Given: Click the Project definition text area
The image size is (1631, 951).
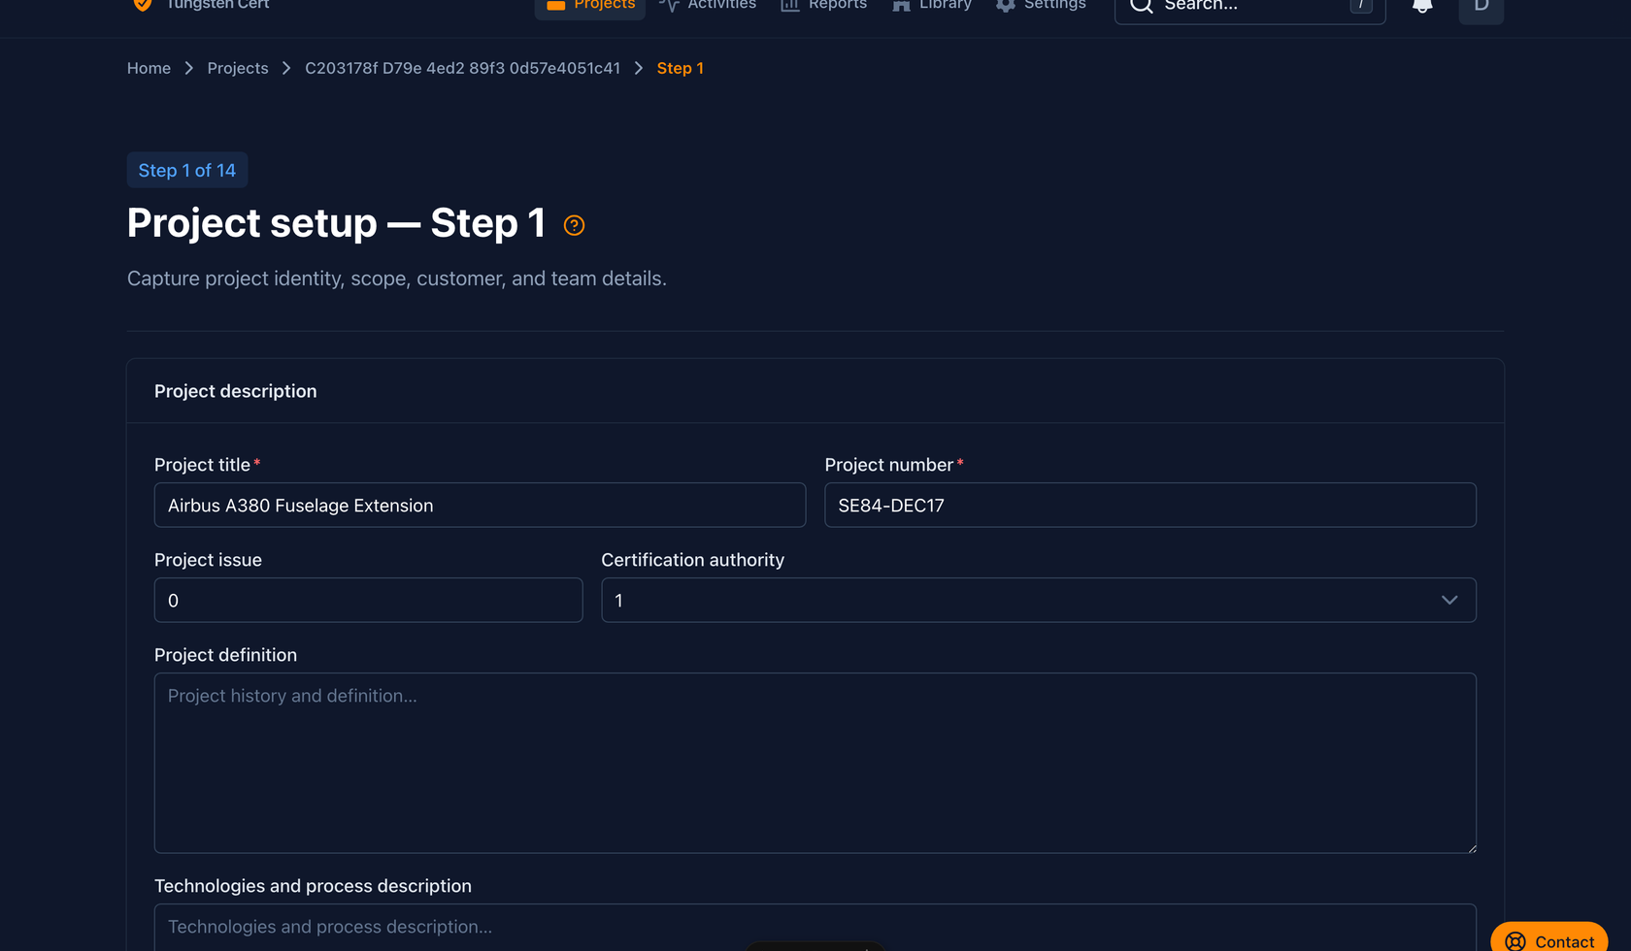Looking at the screenshot, I should (x=815, y=763).
